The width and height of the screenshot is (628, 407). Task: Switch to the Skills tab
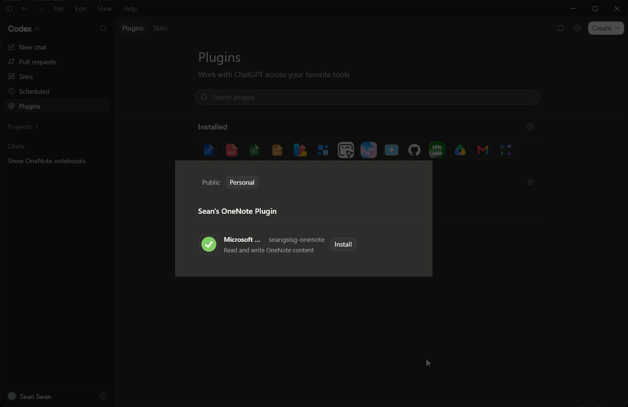[x=160, y=28]
